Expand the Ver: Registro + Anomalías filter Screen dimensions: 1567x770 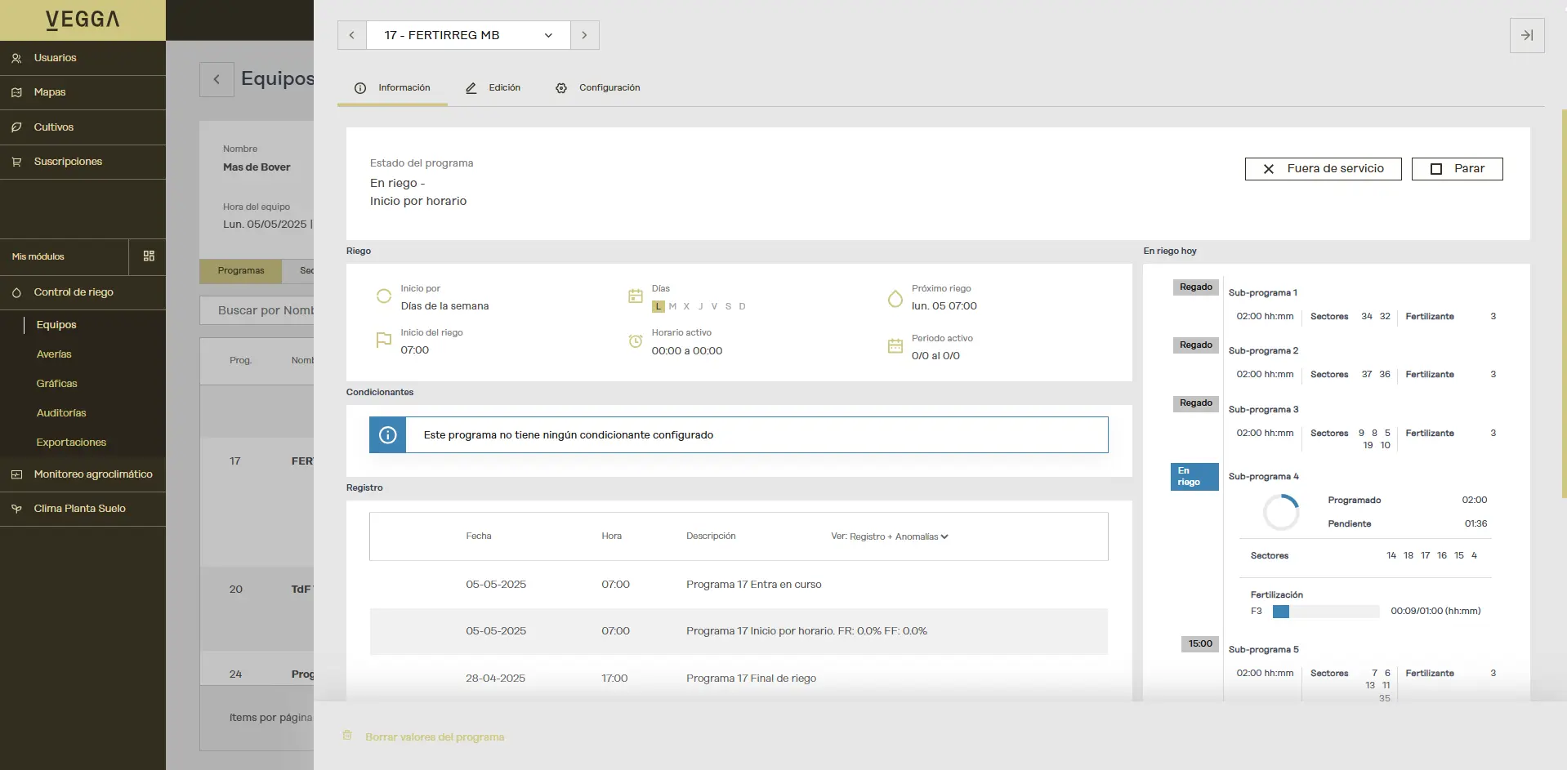pos(889,536)
